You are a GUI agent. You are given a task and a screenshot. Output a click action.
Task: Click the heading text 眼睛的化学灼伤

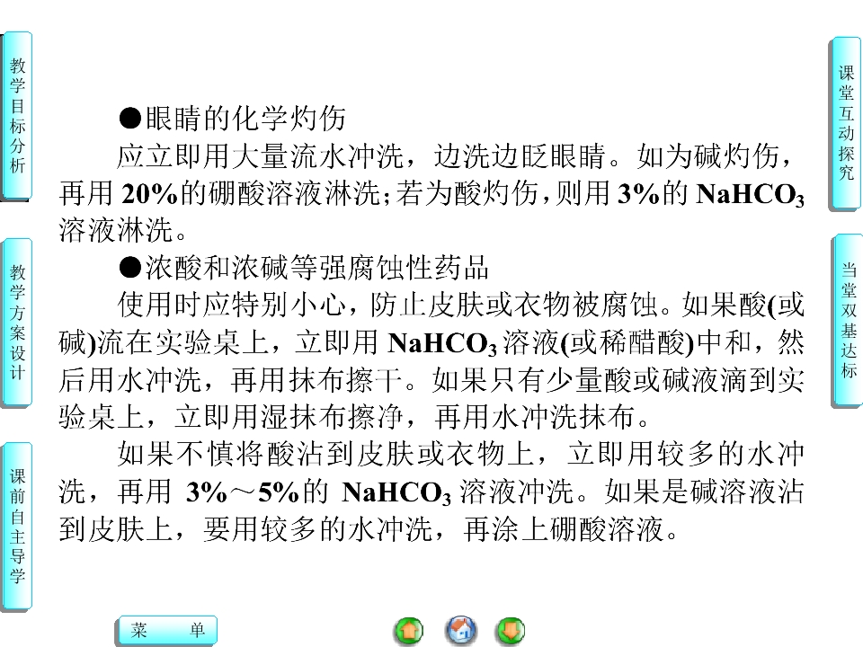tap(245, 119)
